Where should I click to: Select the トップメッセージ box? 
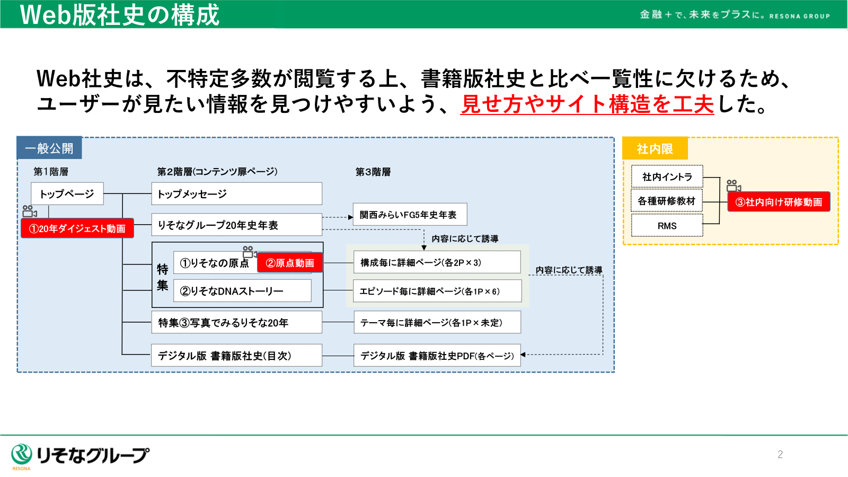click(x=236, y=194)
